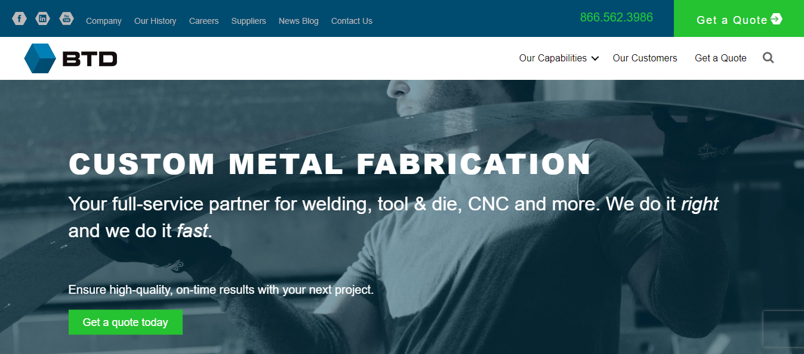This screenshot has width=804, height=354.
Task: Open the Our Capabilities menu
Action: tap(553, 58)
